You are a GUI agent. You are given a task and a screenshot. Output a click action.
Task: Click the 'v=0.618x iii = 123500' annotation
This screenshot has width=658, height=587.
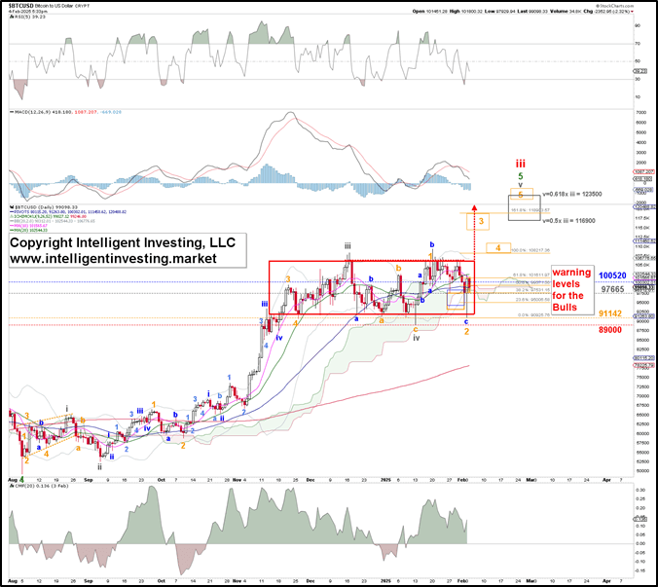coord(572,195)
